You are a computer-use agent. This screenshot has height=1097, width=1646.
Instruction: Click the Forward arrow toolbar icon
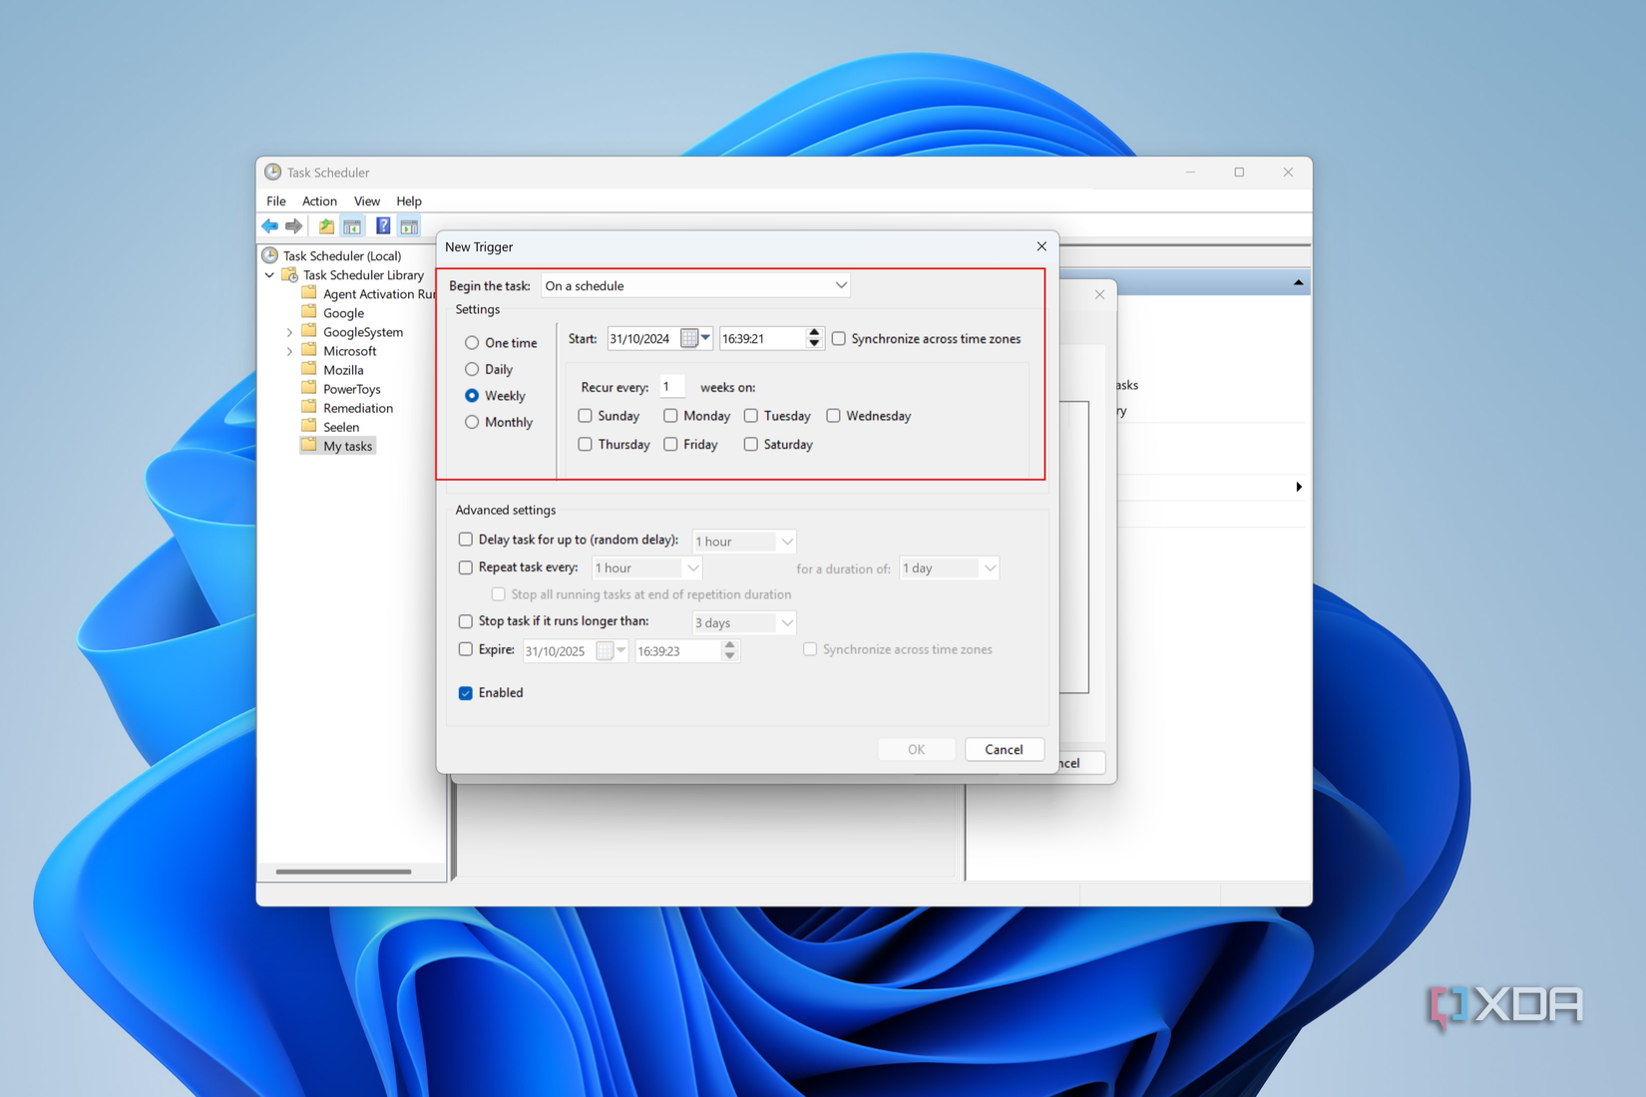tap(293, 226)
